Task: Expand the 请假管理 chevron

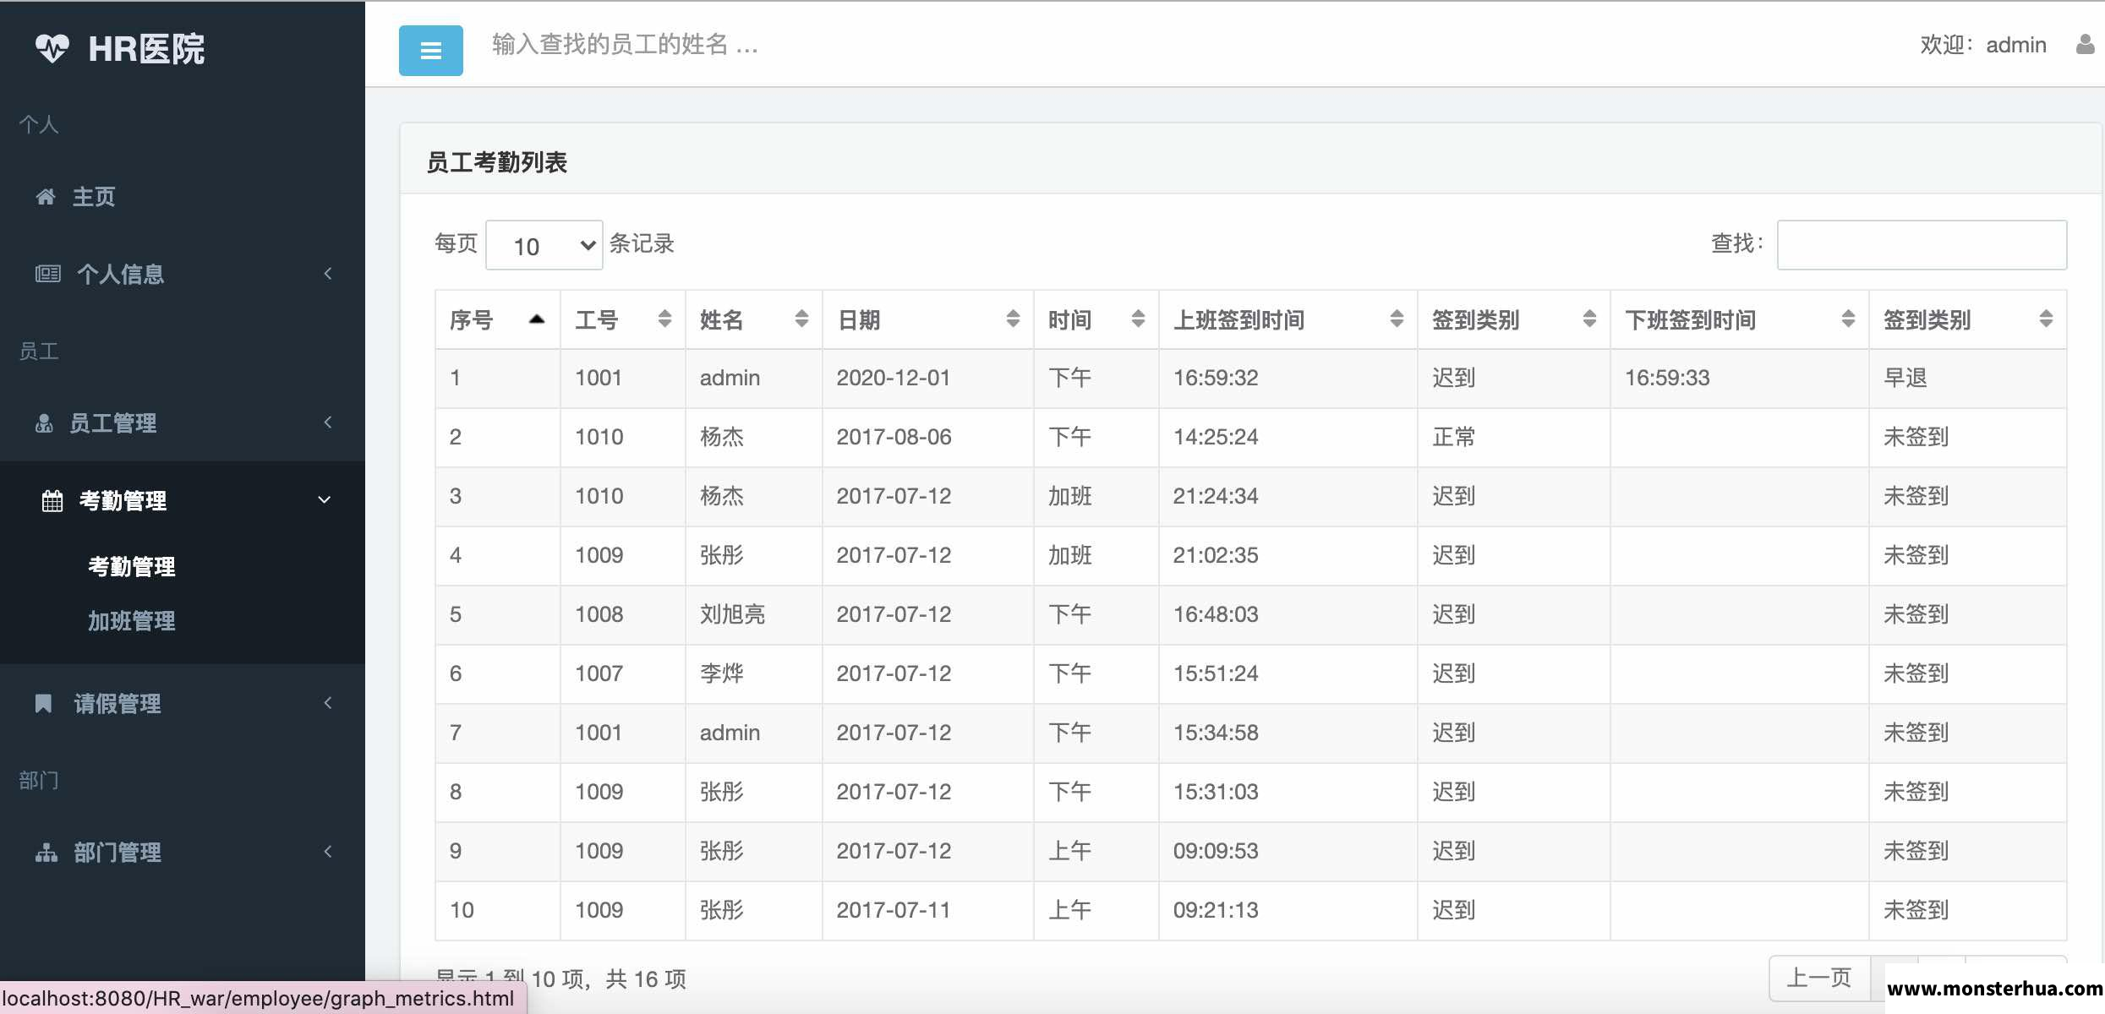Action: pos(328,702)
